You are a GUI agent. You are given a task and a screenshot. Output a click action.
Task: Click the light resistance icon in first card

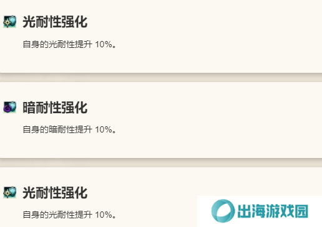10,21
